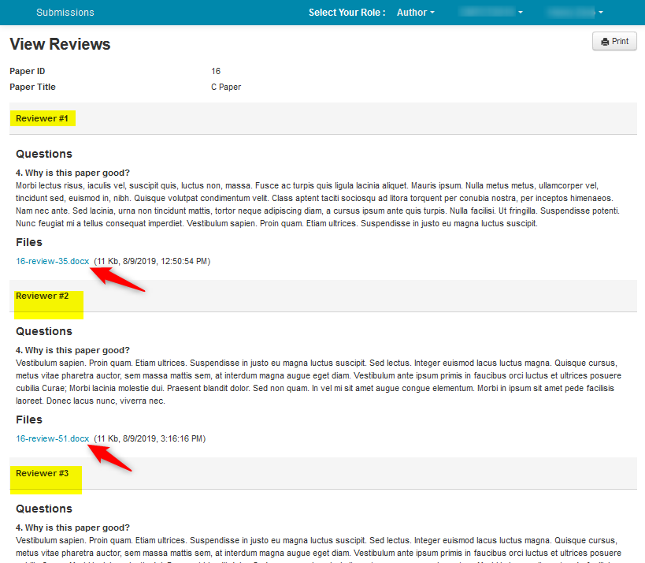This screenshot has height=563, width=645.
Task: Open the rightmost blurred user dropdown
Action: click(x=575, y=13)
